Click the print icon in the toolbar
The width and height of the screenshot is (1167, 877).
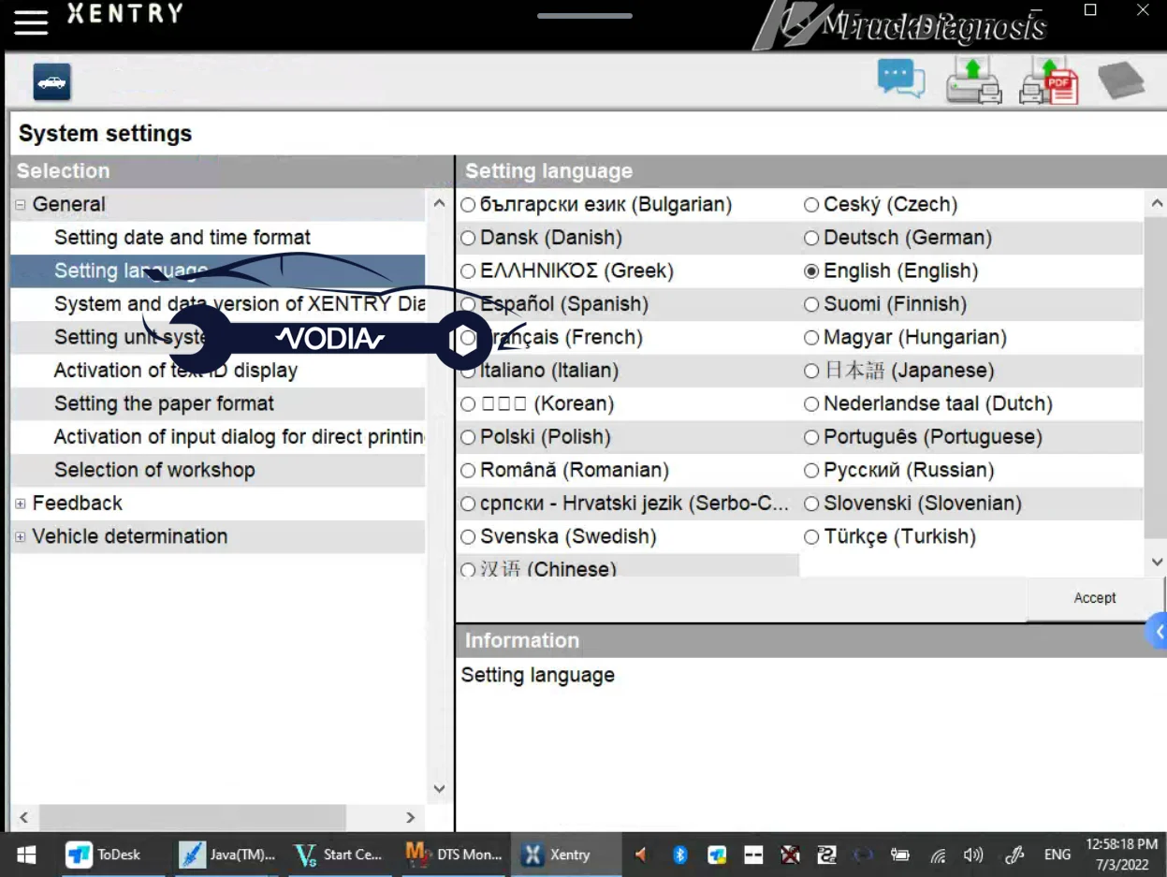pos(973,80)
